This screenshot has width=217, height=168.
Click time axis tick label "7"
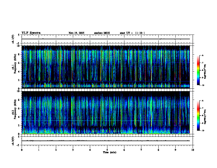point(141,150)
